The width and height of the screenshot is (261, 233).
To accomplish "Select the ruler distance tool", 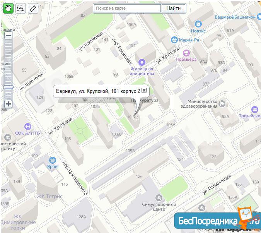I will point(33,8).
